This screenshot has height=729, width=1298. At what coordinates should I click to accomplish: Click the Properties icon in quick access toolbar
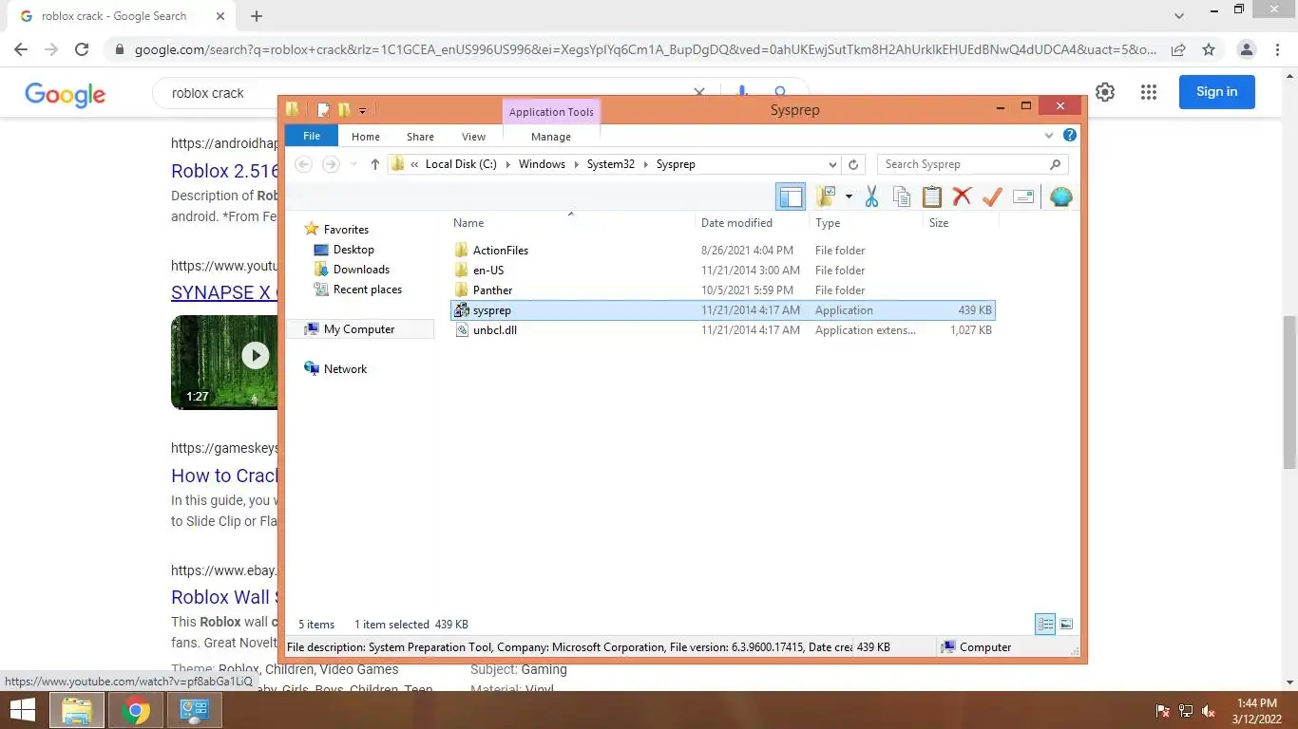pyautogui.click(x=323, y=110)
